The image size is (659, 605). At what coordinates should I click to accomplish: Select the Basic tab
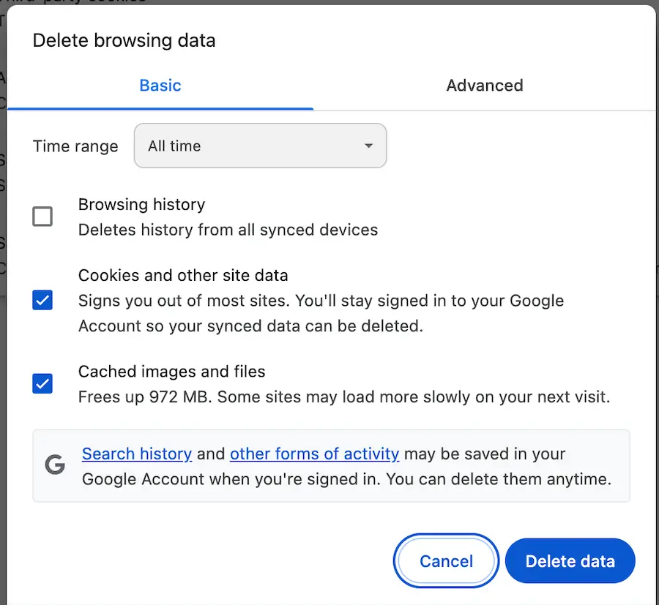click(160, 86)
